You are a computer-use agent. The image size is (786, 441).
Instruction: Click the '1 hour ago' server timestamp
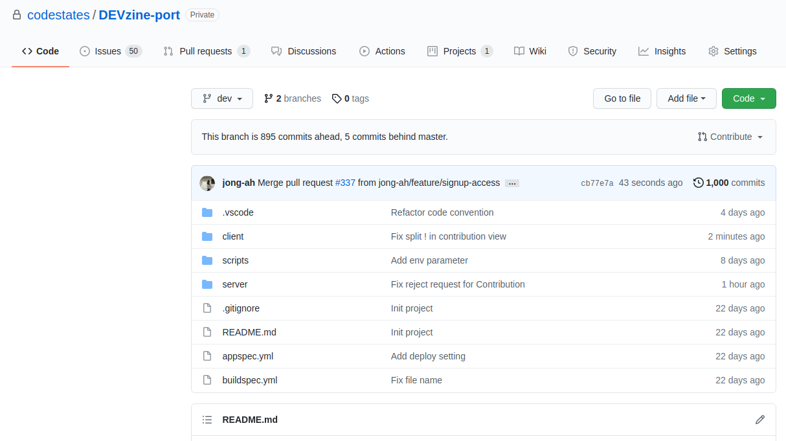coord(743,284)
